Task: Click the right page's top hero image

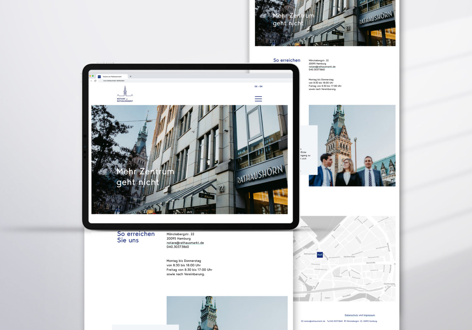Action: point(325,23)
